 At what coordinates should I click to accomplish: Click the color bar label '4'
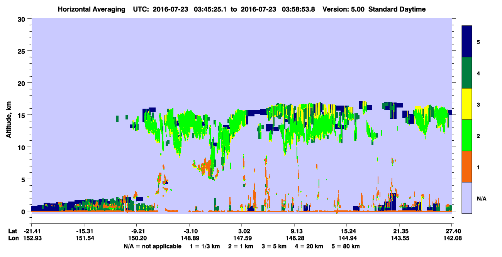(478, 73)
